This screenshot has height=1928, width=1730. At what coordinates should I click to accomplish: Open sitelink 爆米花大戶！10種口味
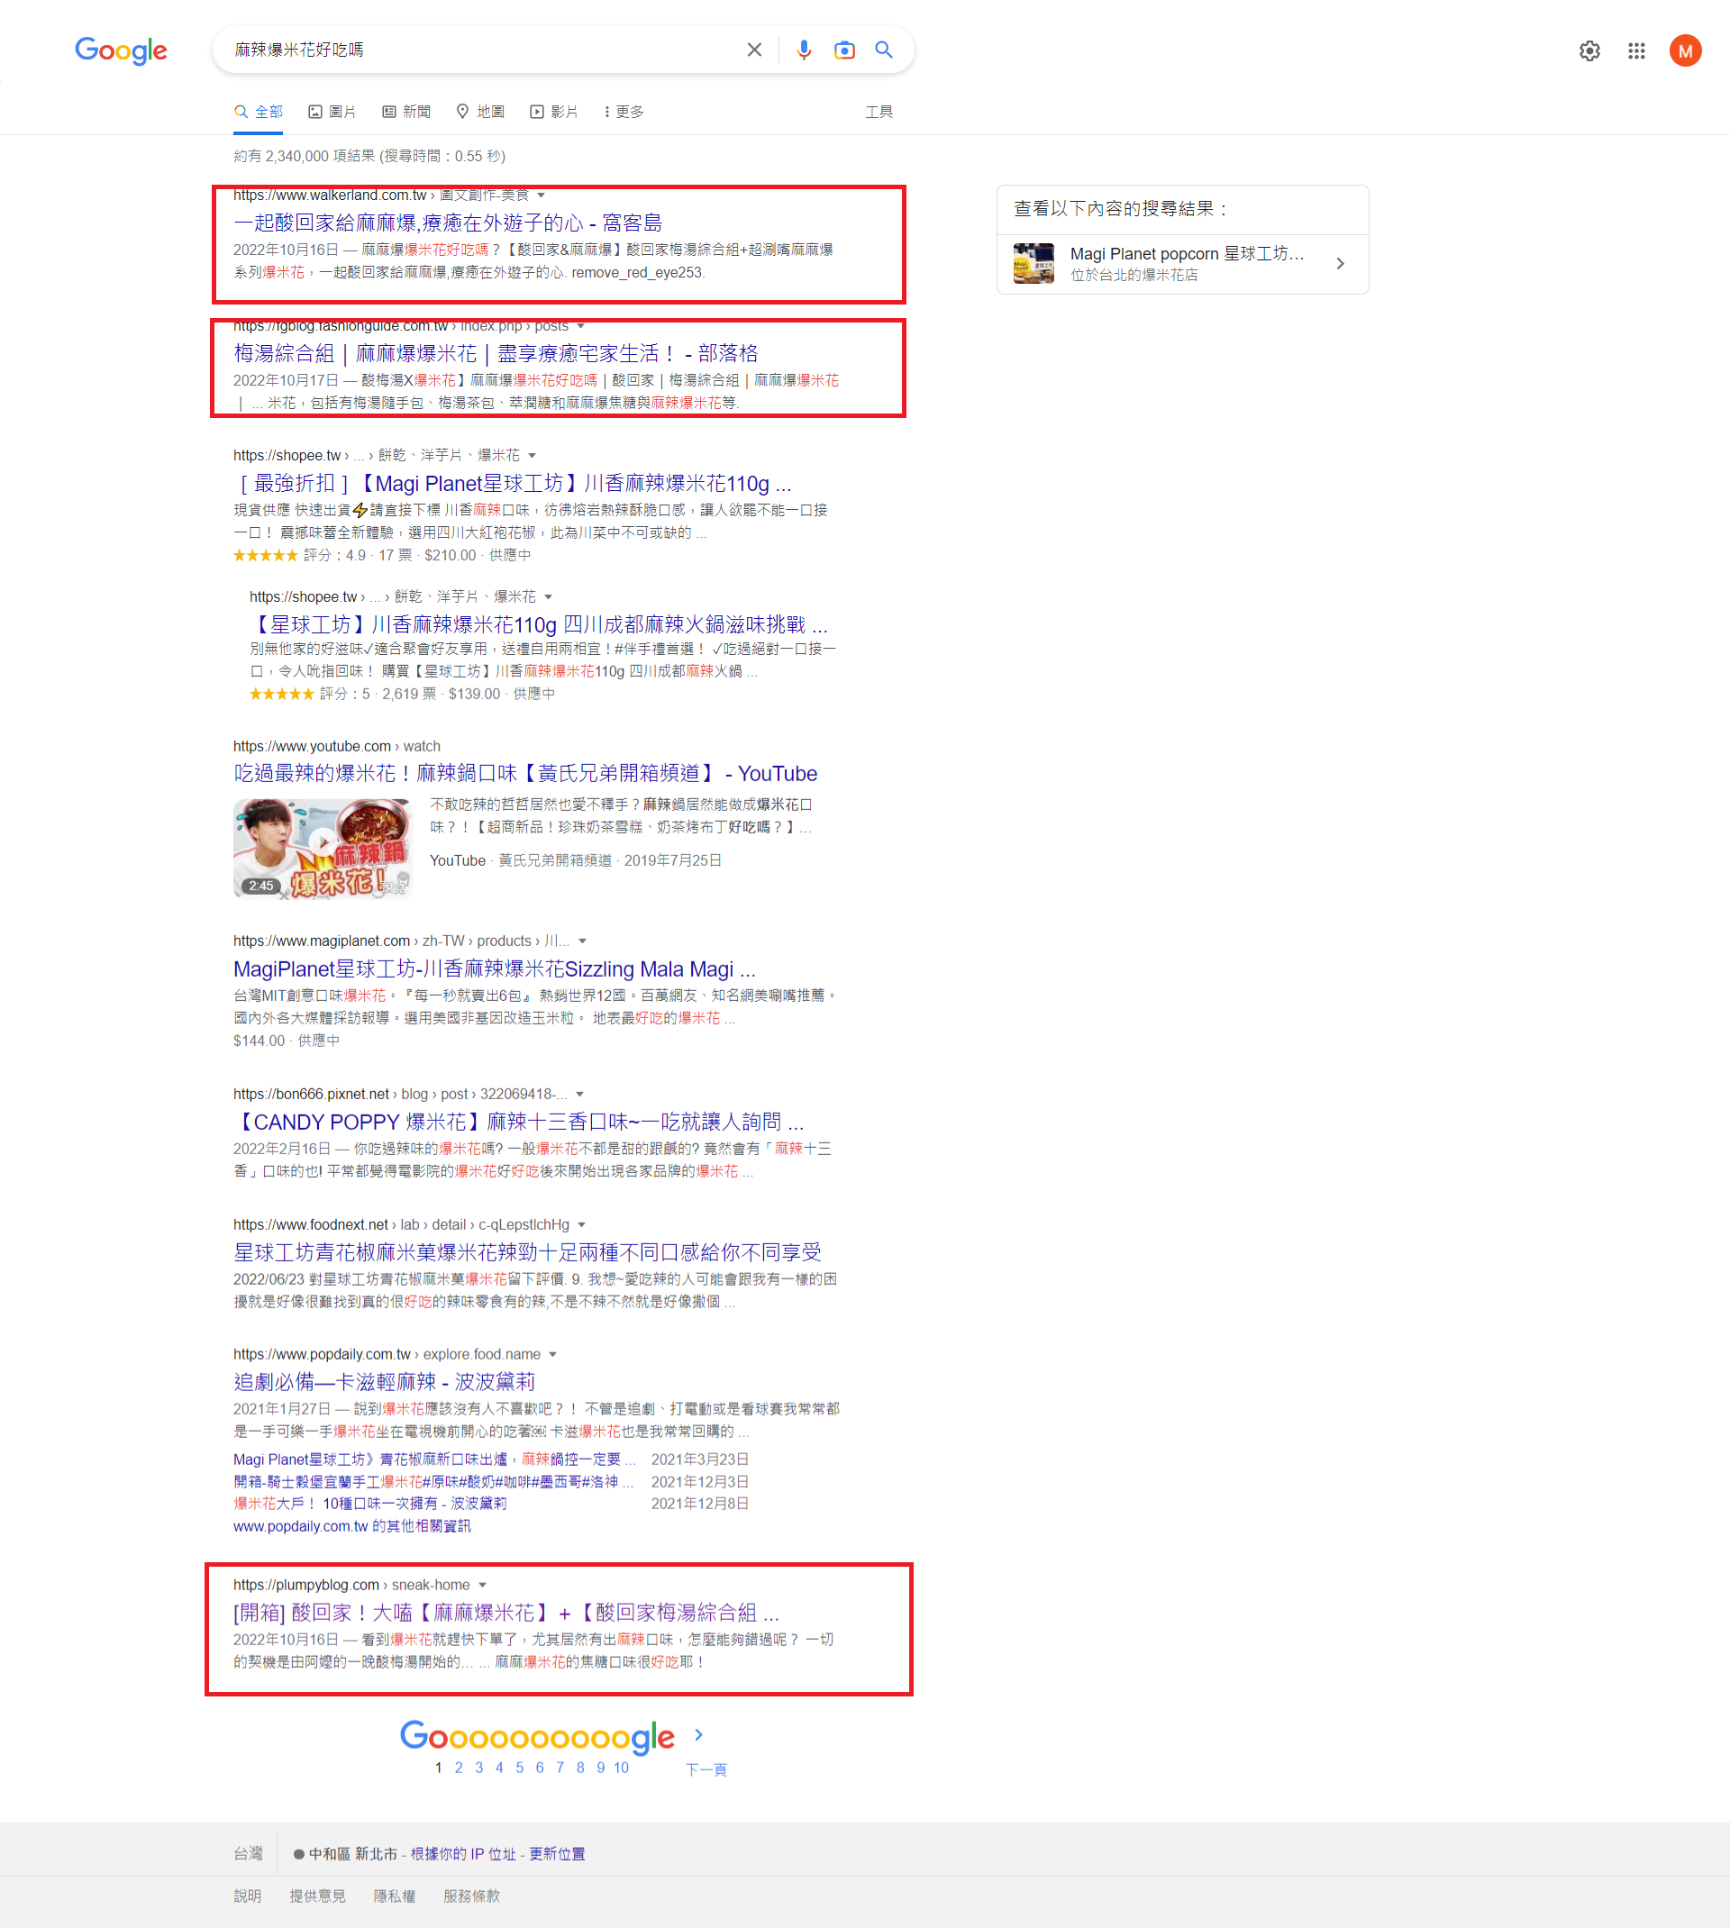pyautogui.click(x=369, y=1504)
